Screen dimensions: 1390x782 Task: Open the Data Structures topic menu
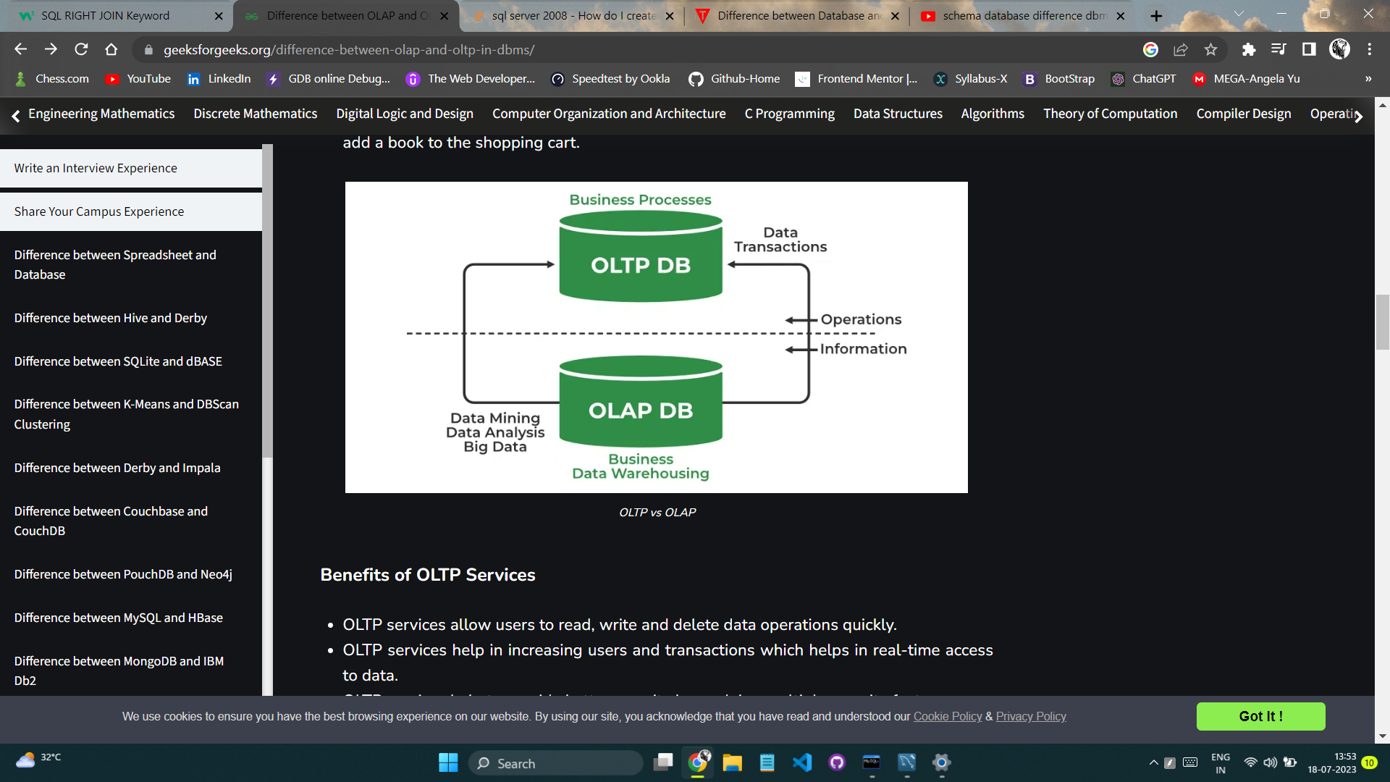pos(898,114)
